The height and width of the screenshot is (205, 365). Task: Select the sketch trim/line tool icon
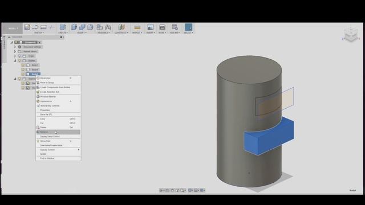[x=51, y=27]
